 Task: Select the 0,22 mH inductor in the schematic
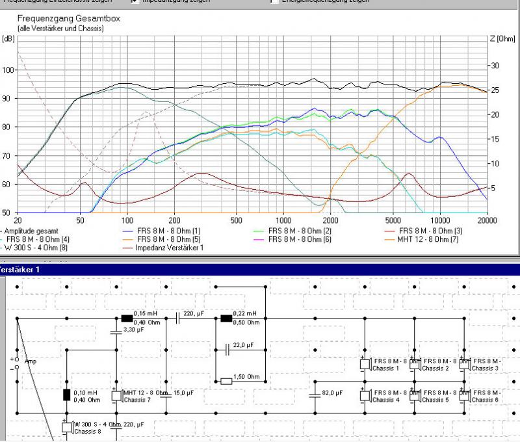[x=226, y=318]
